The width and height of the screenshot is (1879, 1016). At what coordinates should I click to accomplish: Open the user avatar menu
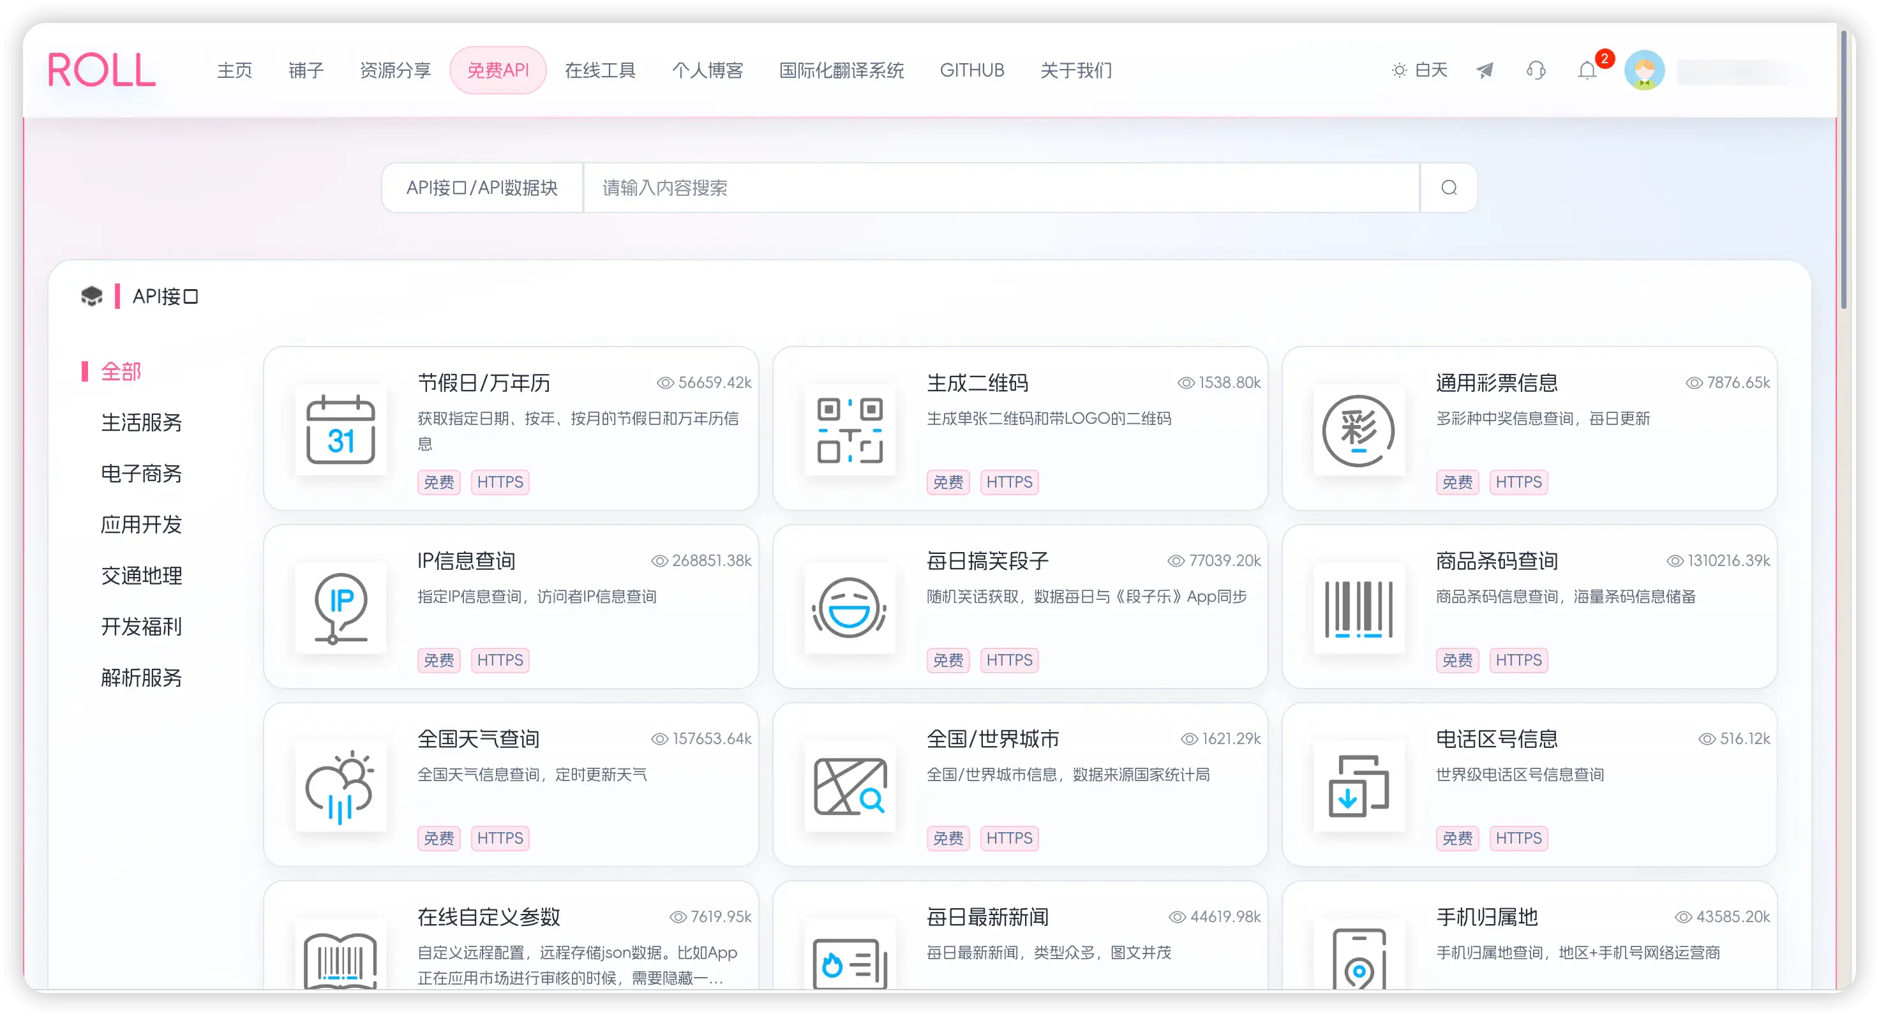(x=1644, y=70)
